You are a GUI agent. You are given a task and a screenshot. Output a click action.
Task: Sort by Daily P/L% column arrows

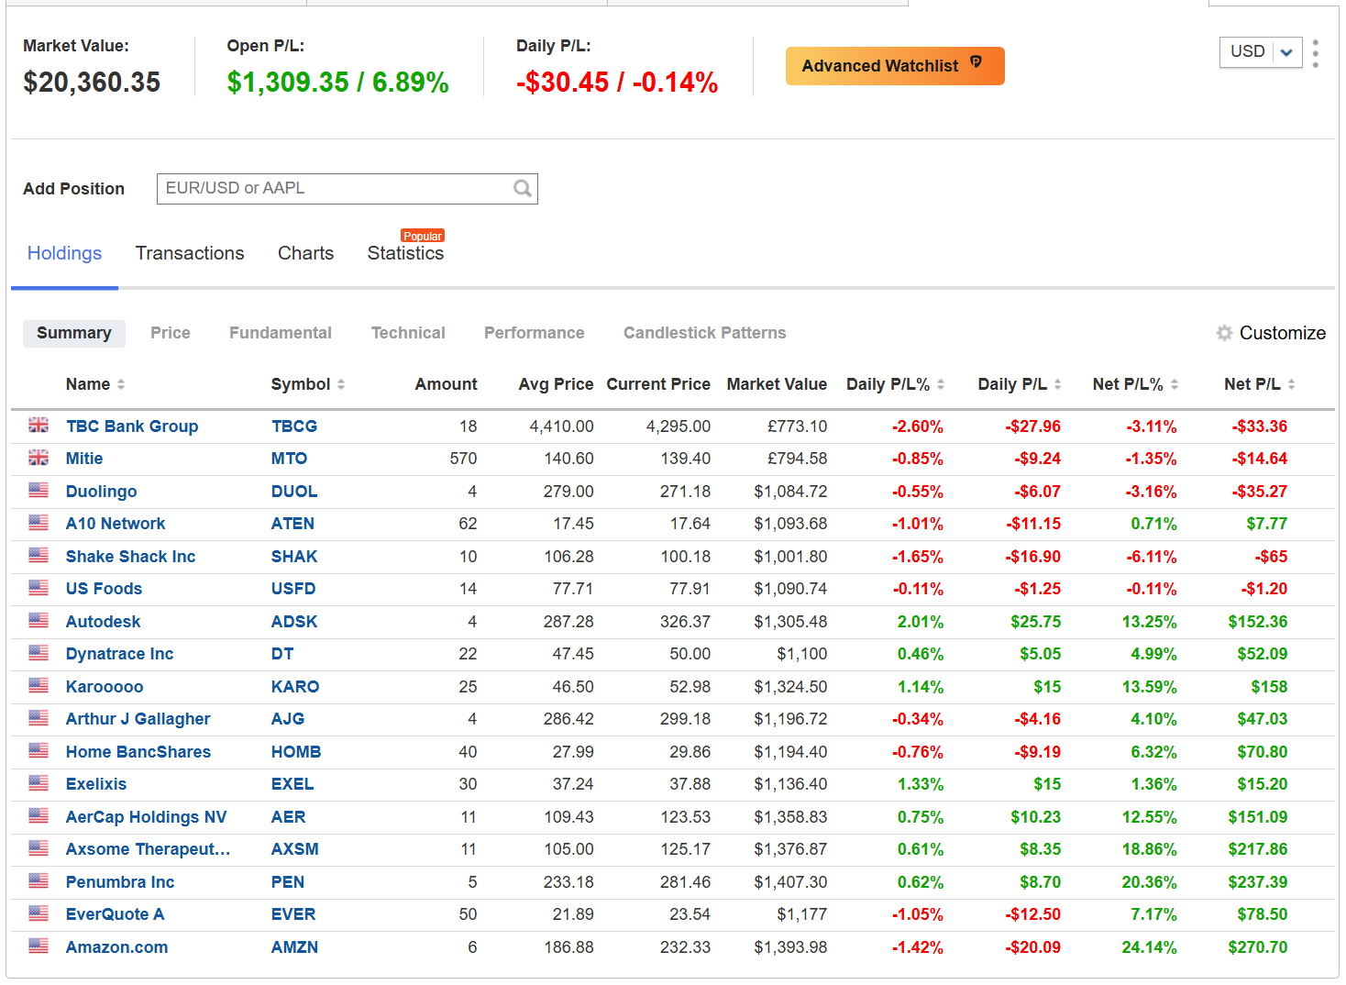(x=941, y=384)
